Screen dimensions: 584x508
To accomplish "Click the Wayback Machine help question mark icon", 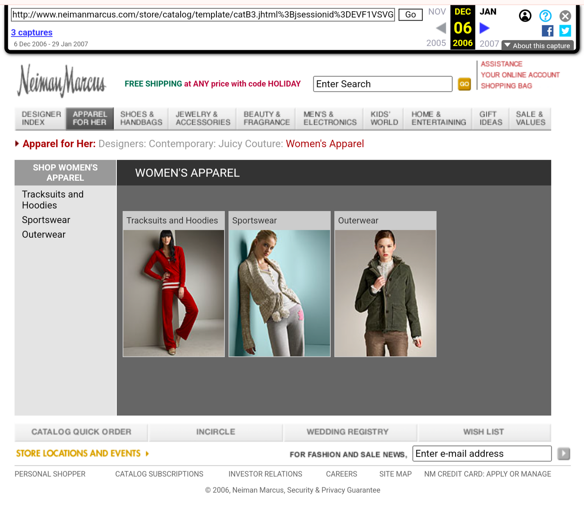I will [545, 16].
